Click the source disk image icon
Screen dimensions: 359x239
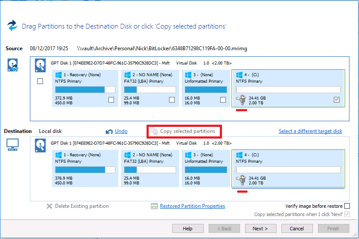(13, 65)
